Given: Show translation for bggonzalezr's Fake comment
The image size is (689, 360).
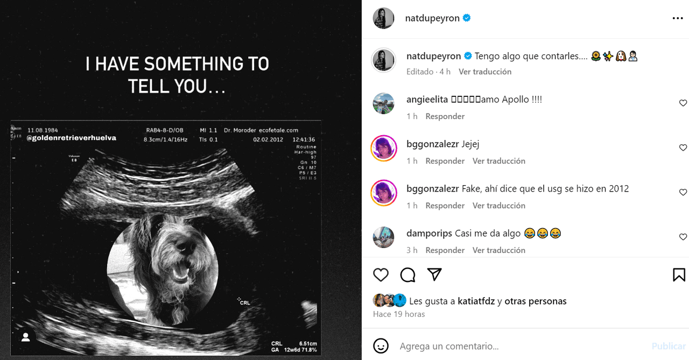Looking at the screenshot, I should click(498, 205).
